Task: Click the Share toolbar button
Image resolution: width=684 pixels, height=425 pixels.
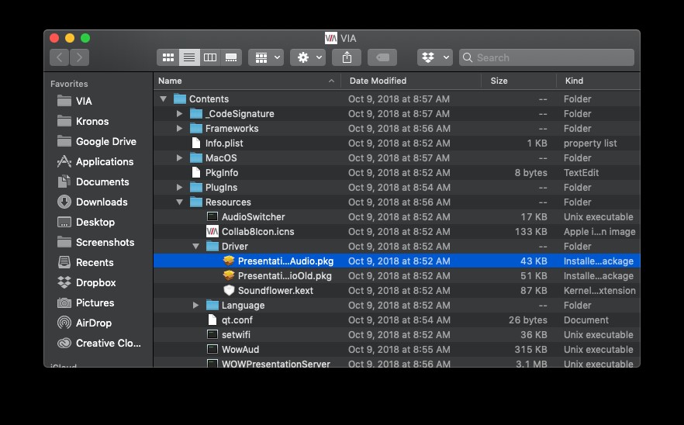Action: tap(347, 57)
